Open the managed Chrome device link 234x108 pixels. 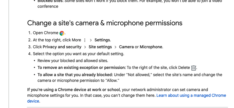[x=191, y=95]
